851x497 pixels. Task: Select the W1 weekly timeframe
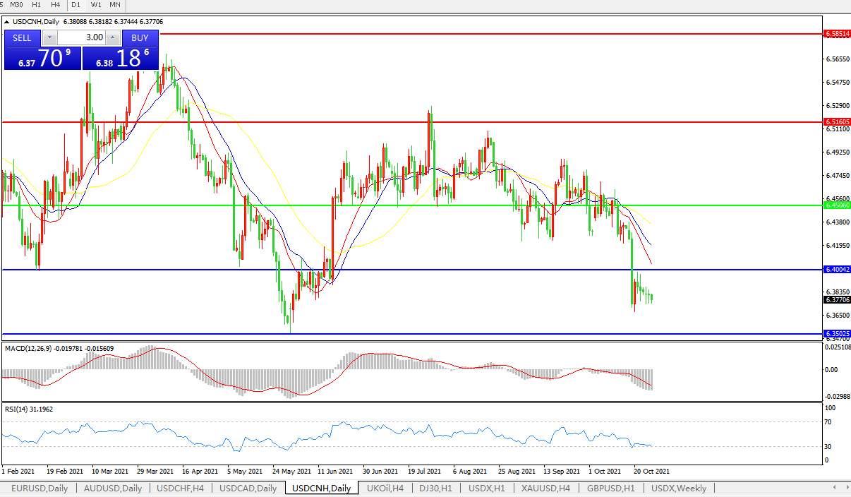[x=95, y=4]
